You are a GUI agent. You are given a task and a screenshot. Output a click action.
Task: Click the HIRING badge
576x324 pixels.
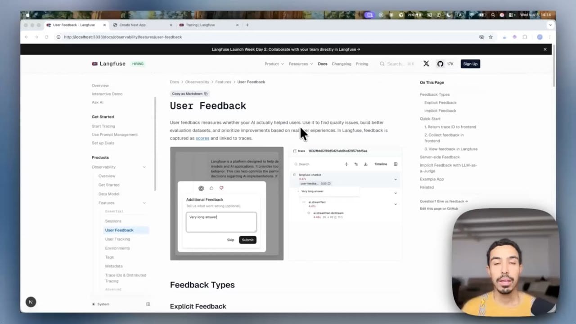tap(138, 64)
